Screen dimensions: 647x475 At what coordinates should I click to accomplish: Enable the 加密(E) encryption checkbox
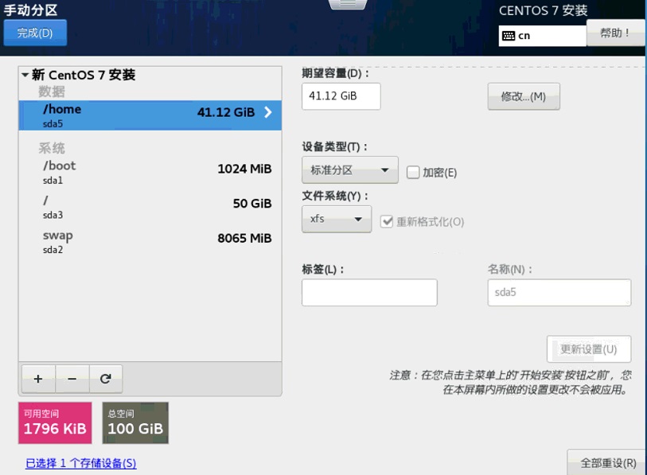click(412, 173)
